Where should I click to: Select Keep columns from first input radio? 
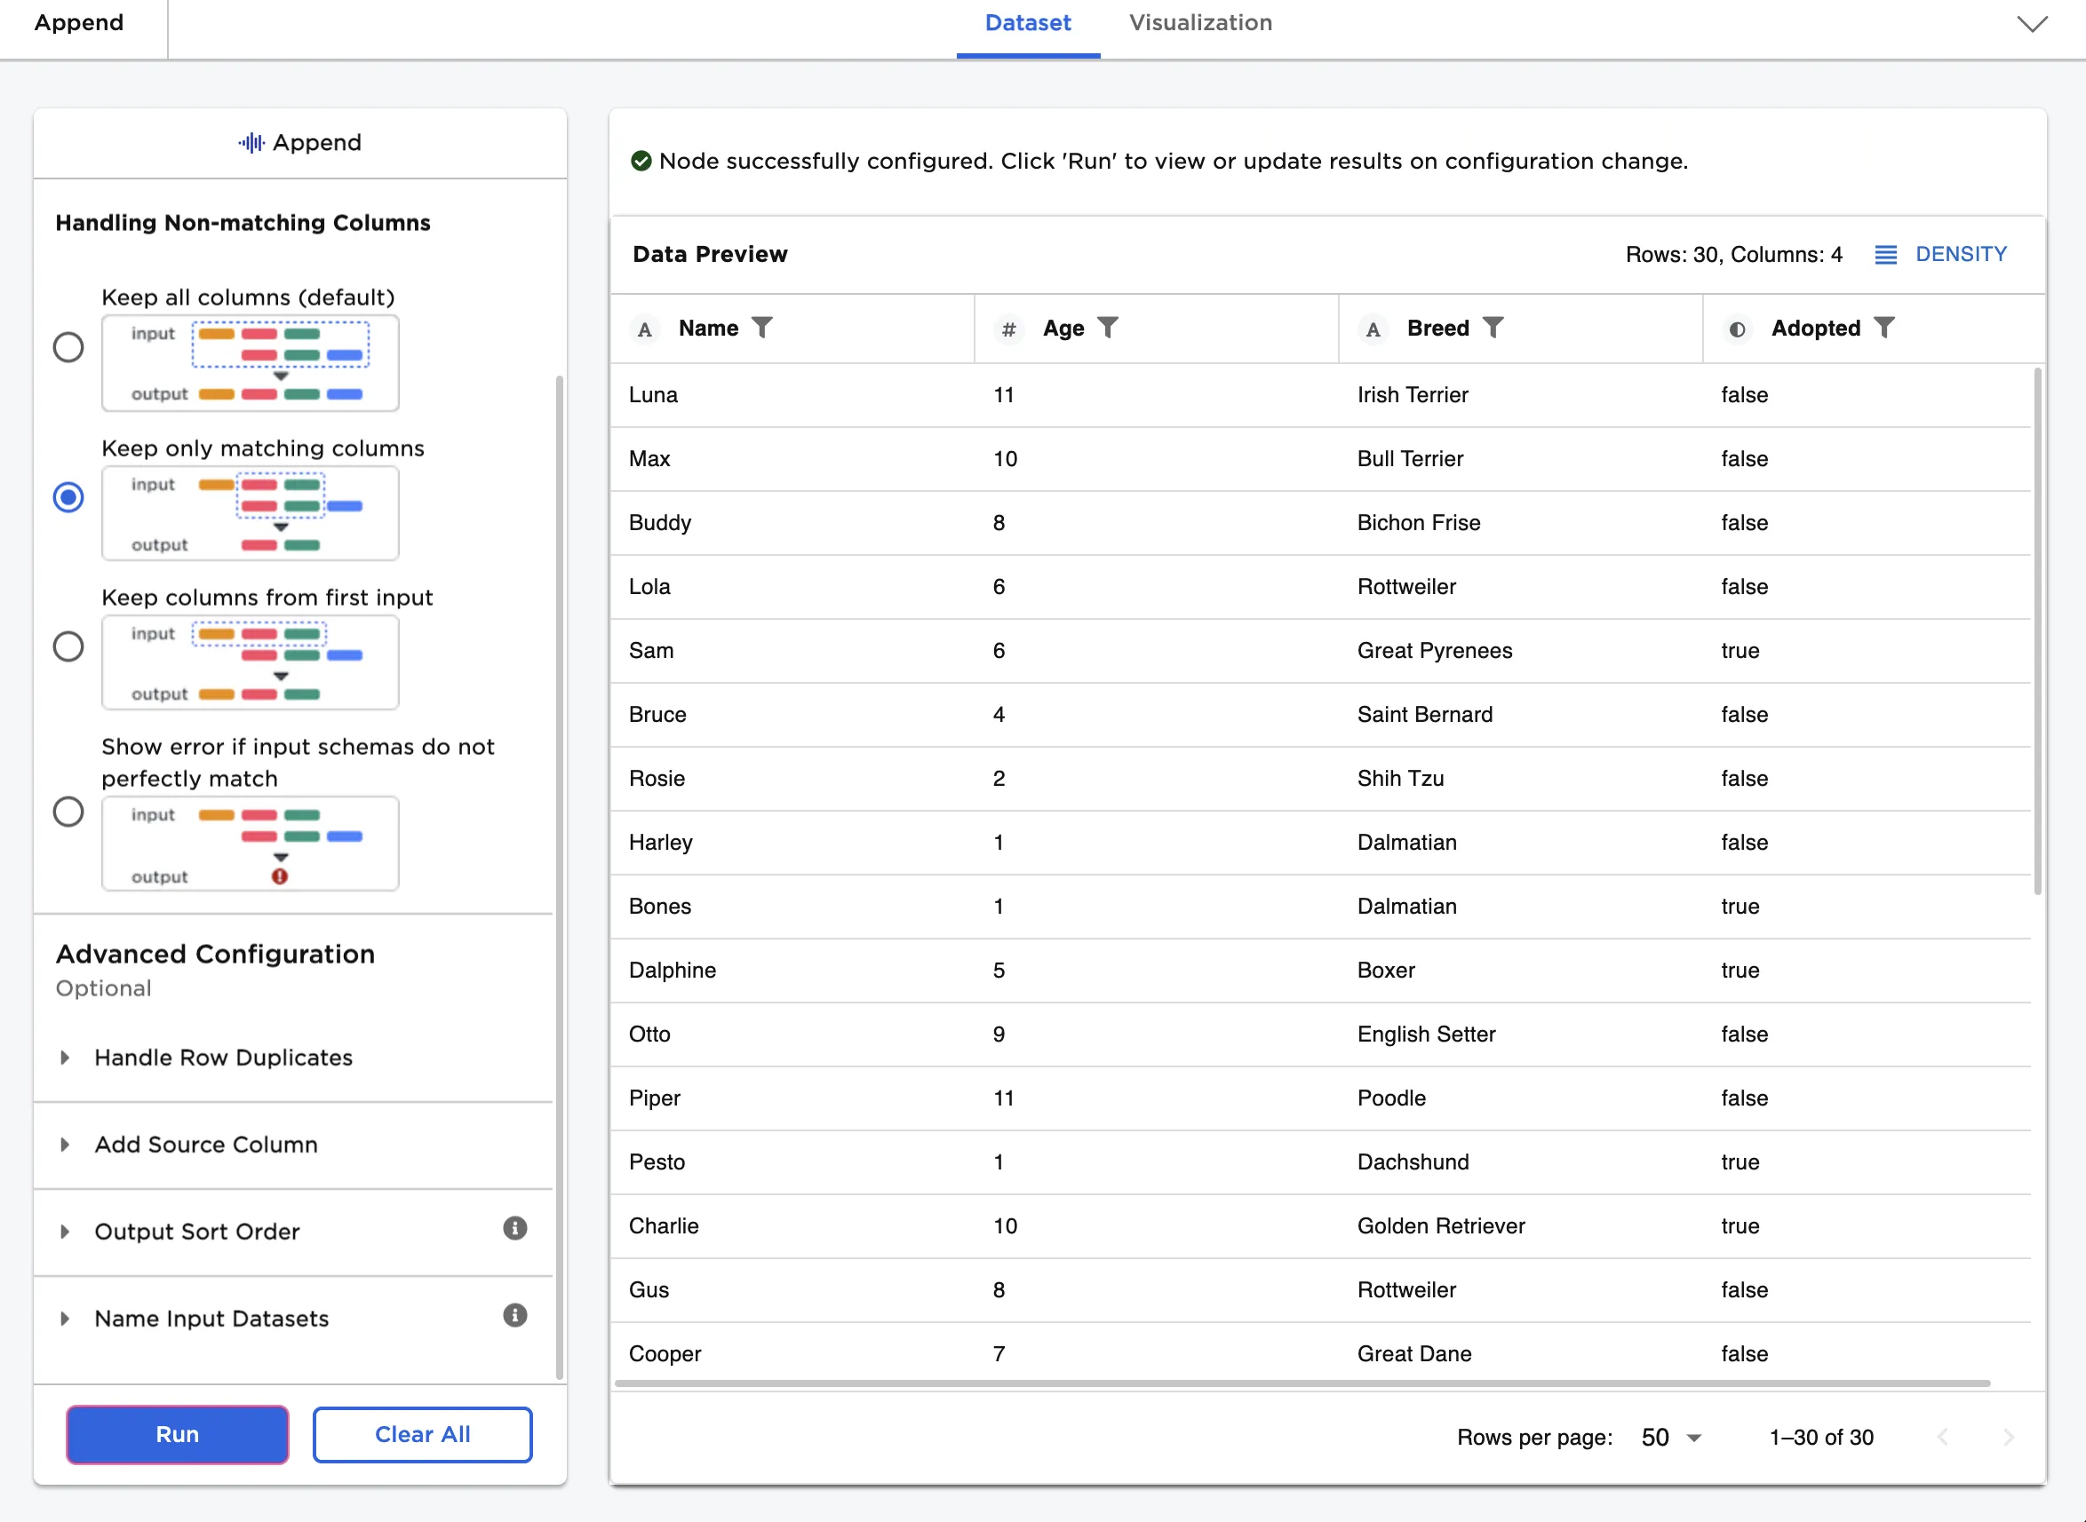click(68, 646)
